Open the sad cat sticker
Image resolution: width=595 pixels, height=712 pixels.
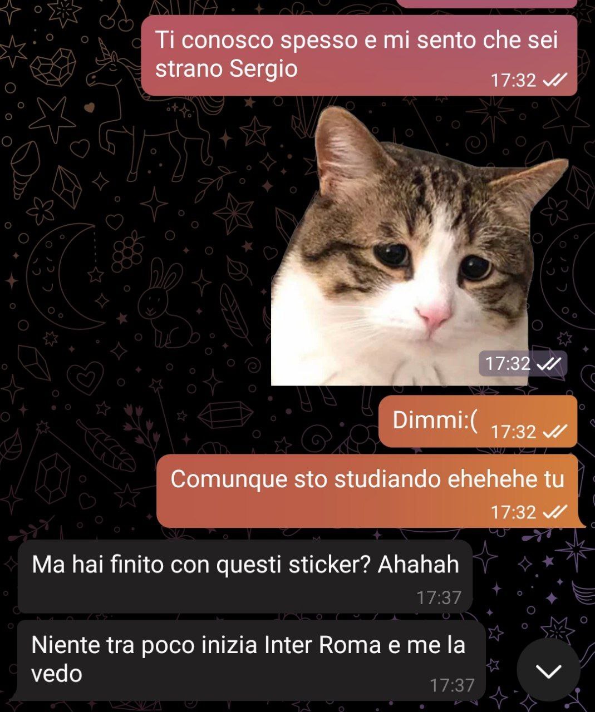pyautogui.click(x=420, y=245)
